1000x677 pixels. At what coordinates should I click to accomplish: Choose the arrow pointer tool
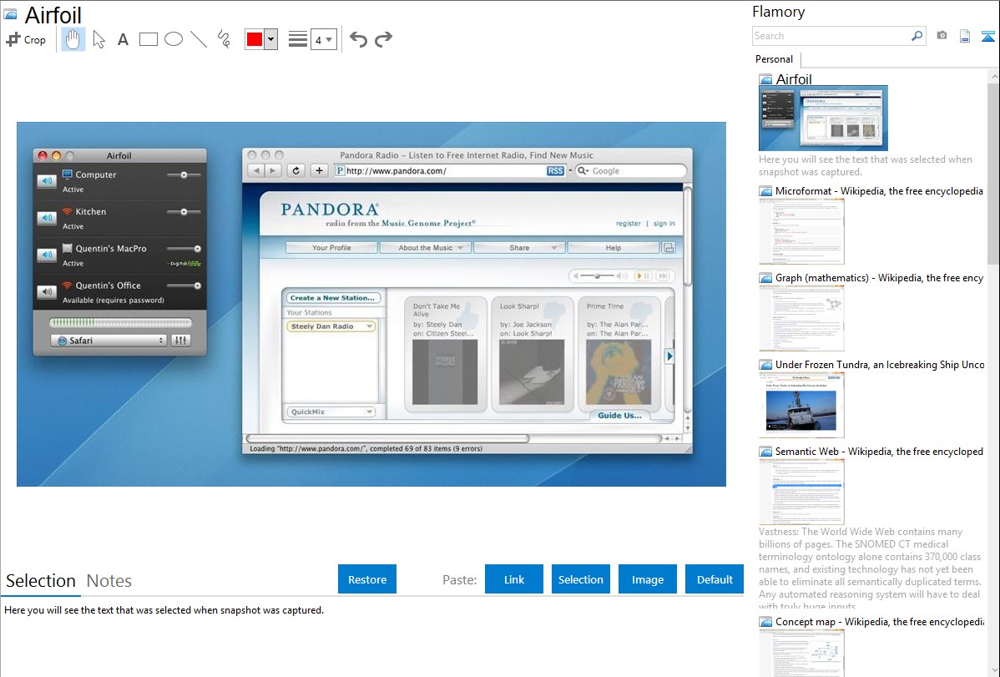[x=98, y=39]
